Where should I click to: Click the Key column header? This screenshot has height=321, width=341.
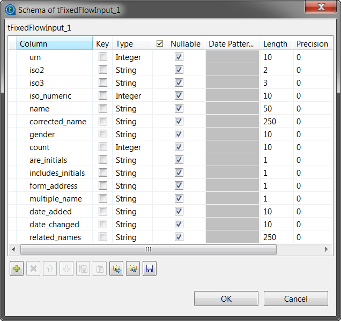[x=102, y=44]
